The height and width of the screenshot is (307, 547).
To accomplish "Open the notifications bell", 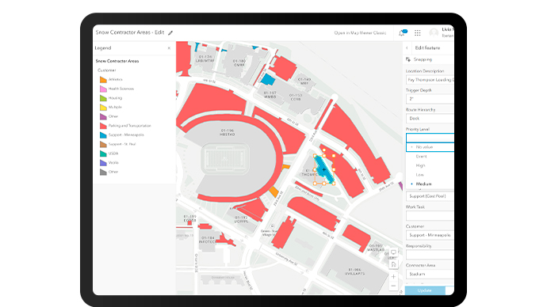I will (x=402, y=32).
